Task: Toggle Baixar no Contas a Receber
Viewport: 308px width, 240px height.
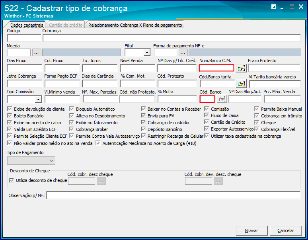Action: (143, 109)
